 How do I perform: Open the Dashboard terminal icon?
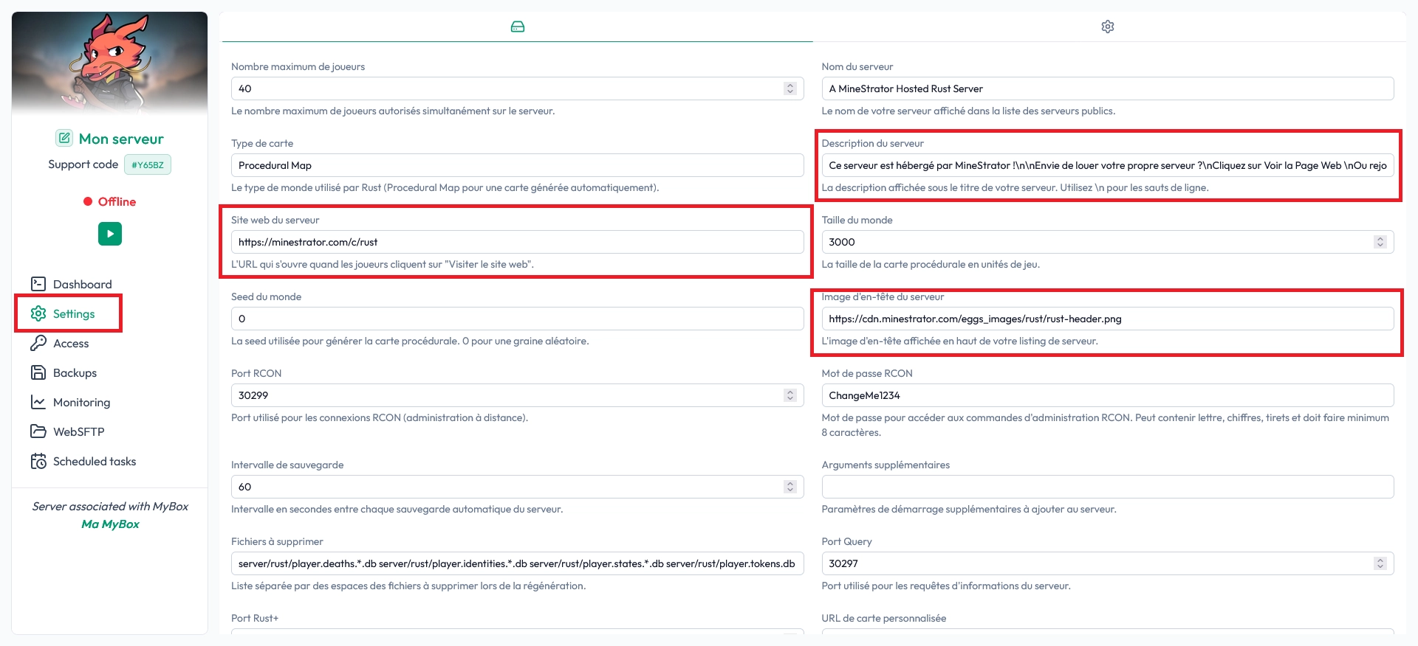(38, 284)
